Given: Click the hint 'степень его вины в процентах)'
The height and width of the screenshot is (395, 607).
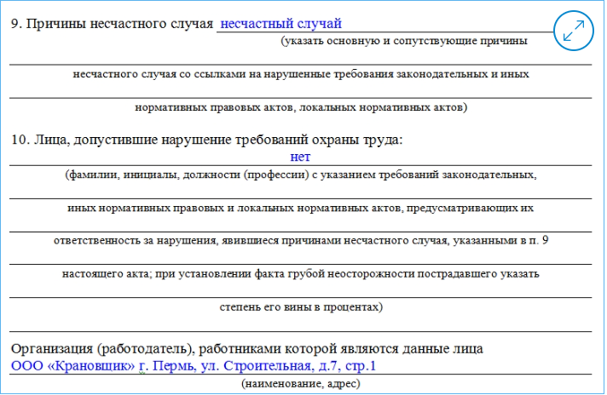Looking at the screenshot, I should click(x=301, y=306).
